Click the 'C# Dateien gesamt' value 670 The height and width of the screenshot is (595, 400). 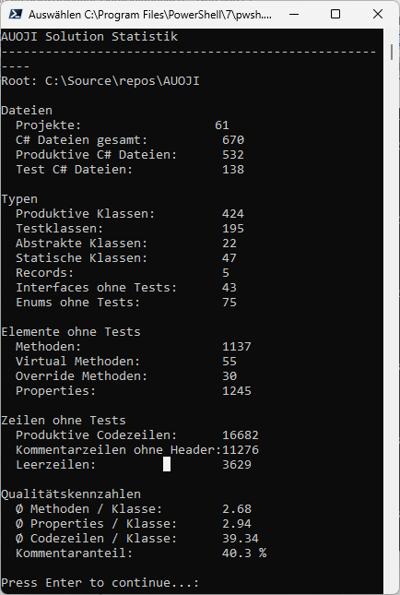point(233,140)
